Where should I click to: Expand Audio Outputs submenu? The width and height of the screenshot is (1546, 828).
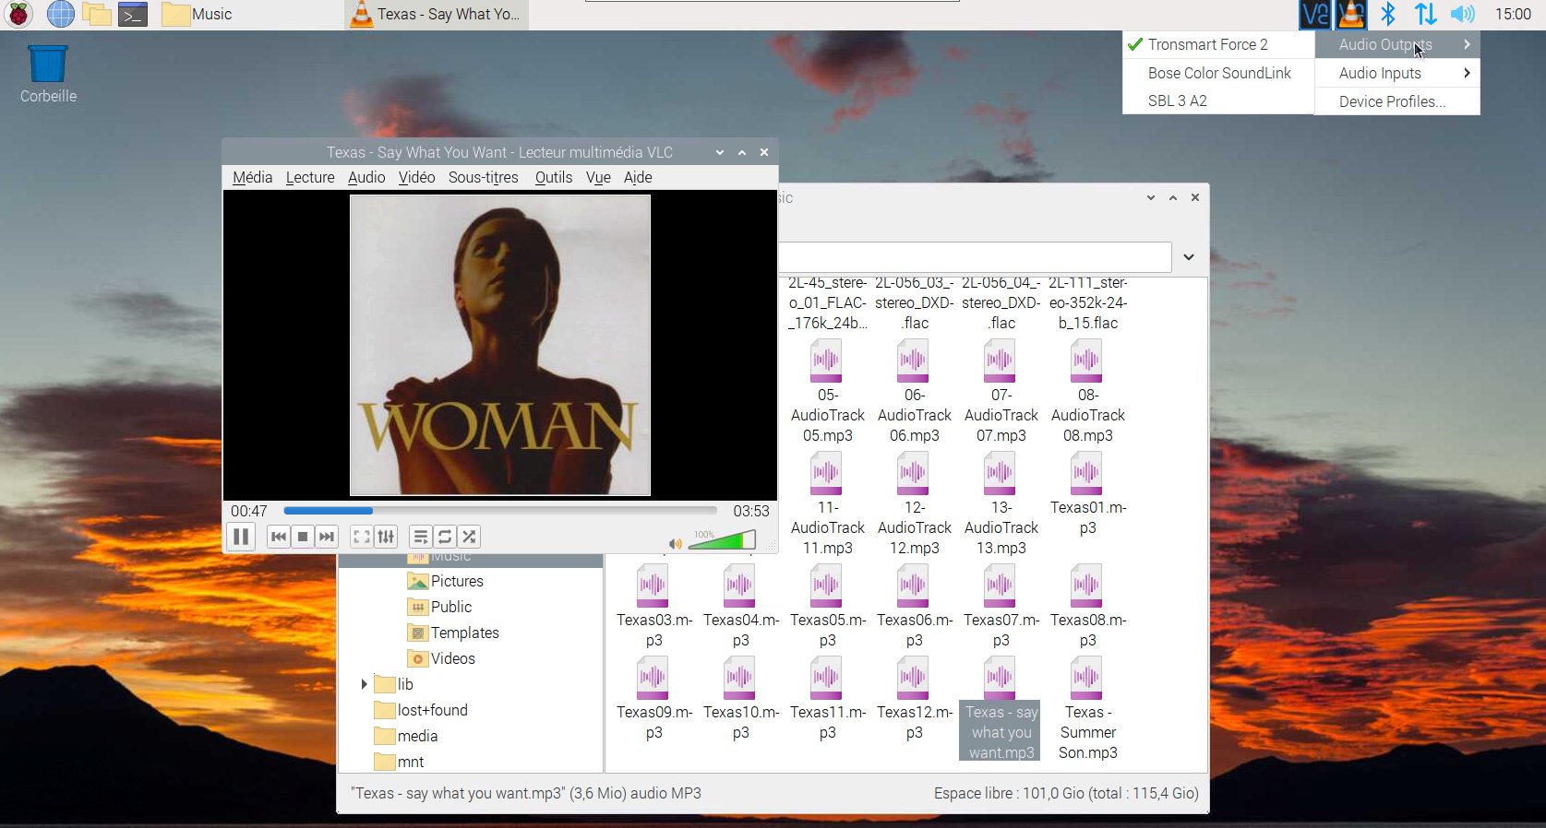pyautogui.click(x=1396, y=44)
